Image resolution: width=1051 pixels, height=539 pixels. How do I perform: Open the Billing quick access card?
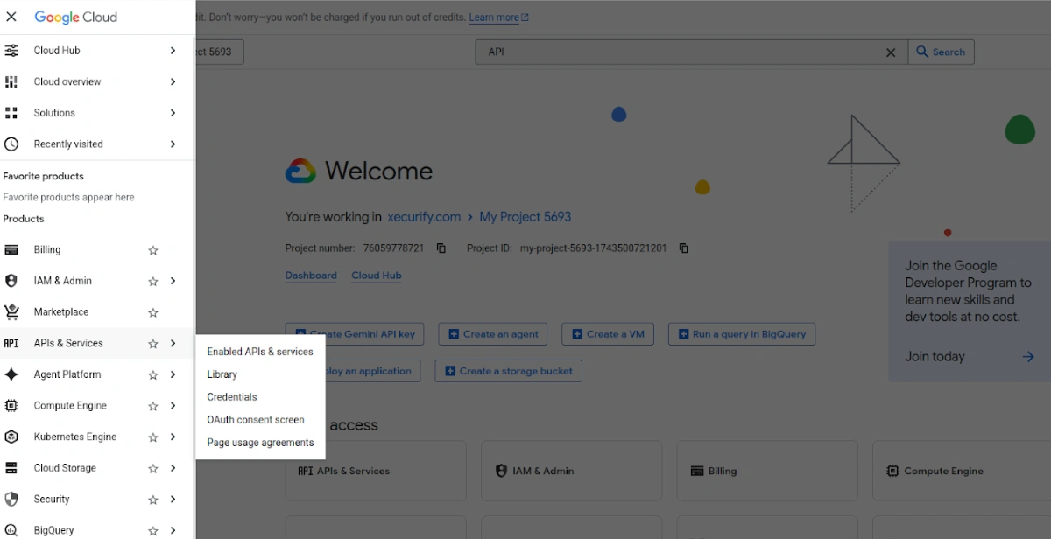click(767, 471)
